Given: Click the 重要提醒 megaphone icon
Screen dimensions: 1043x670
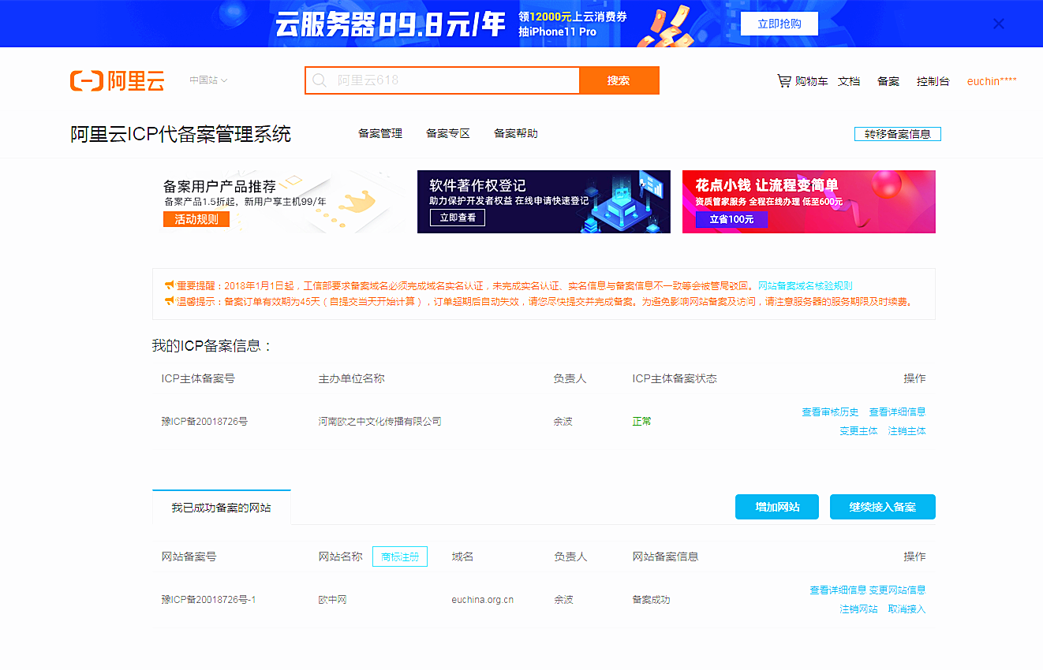Looking at the screenshot, I should pyautogui.click(x=169, y=285).
